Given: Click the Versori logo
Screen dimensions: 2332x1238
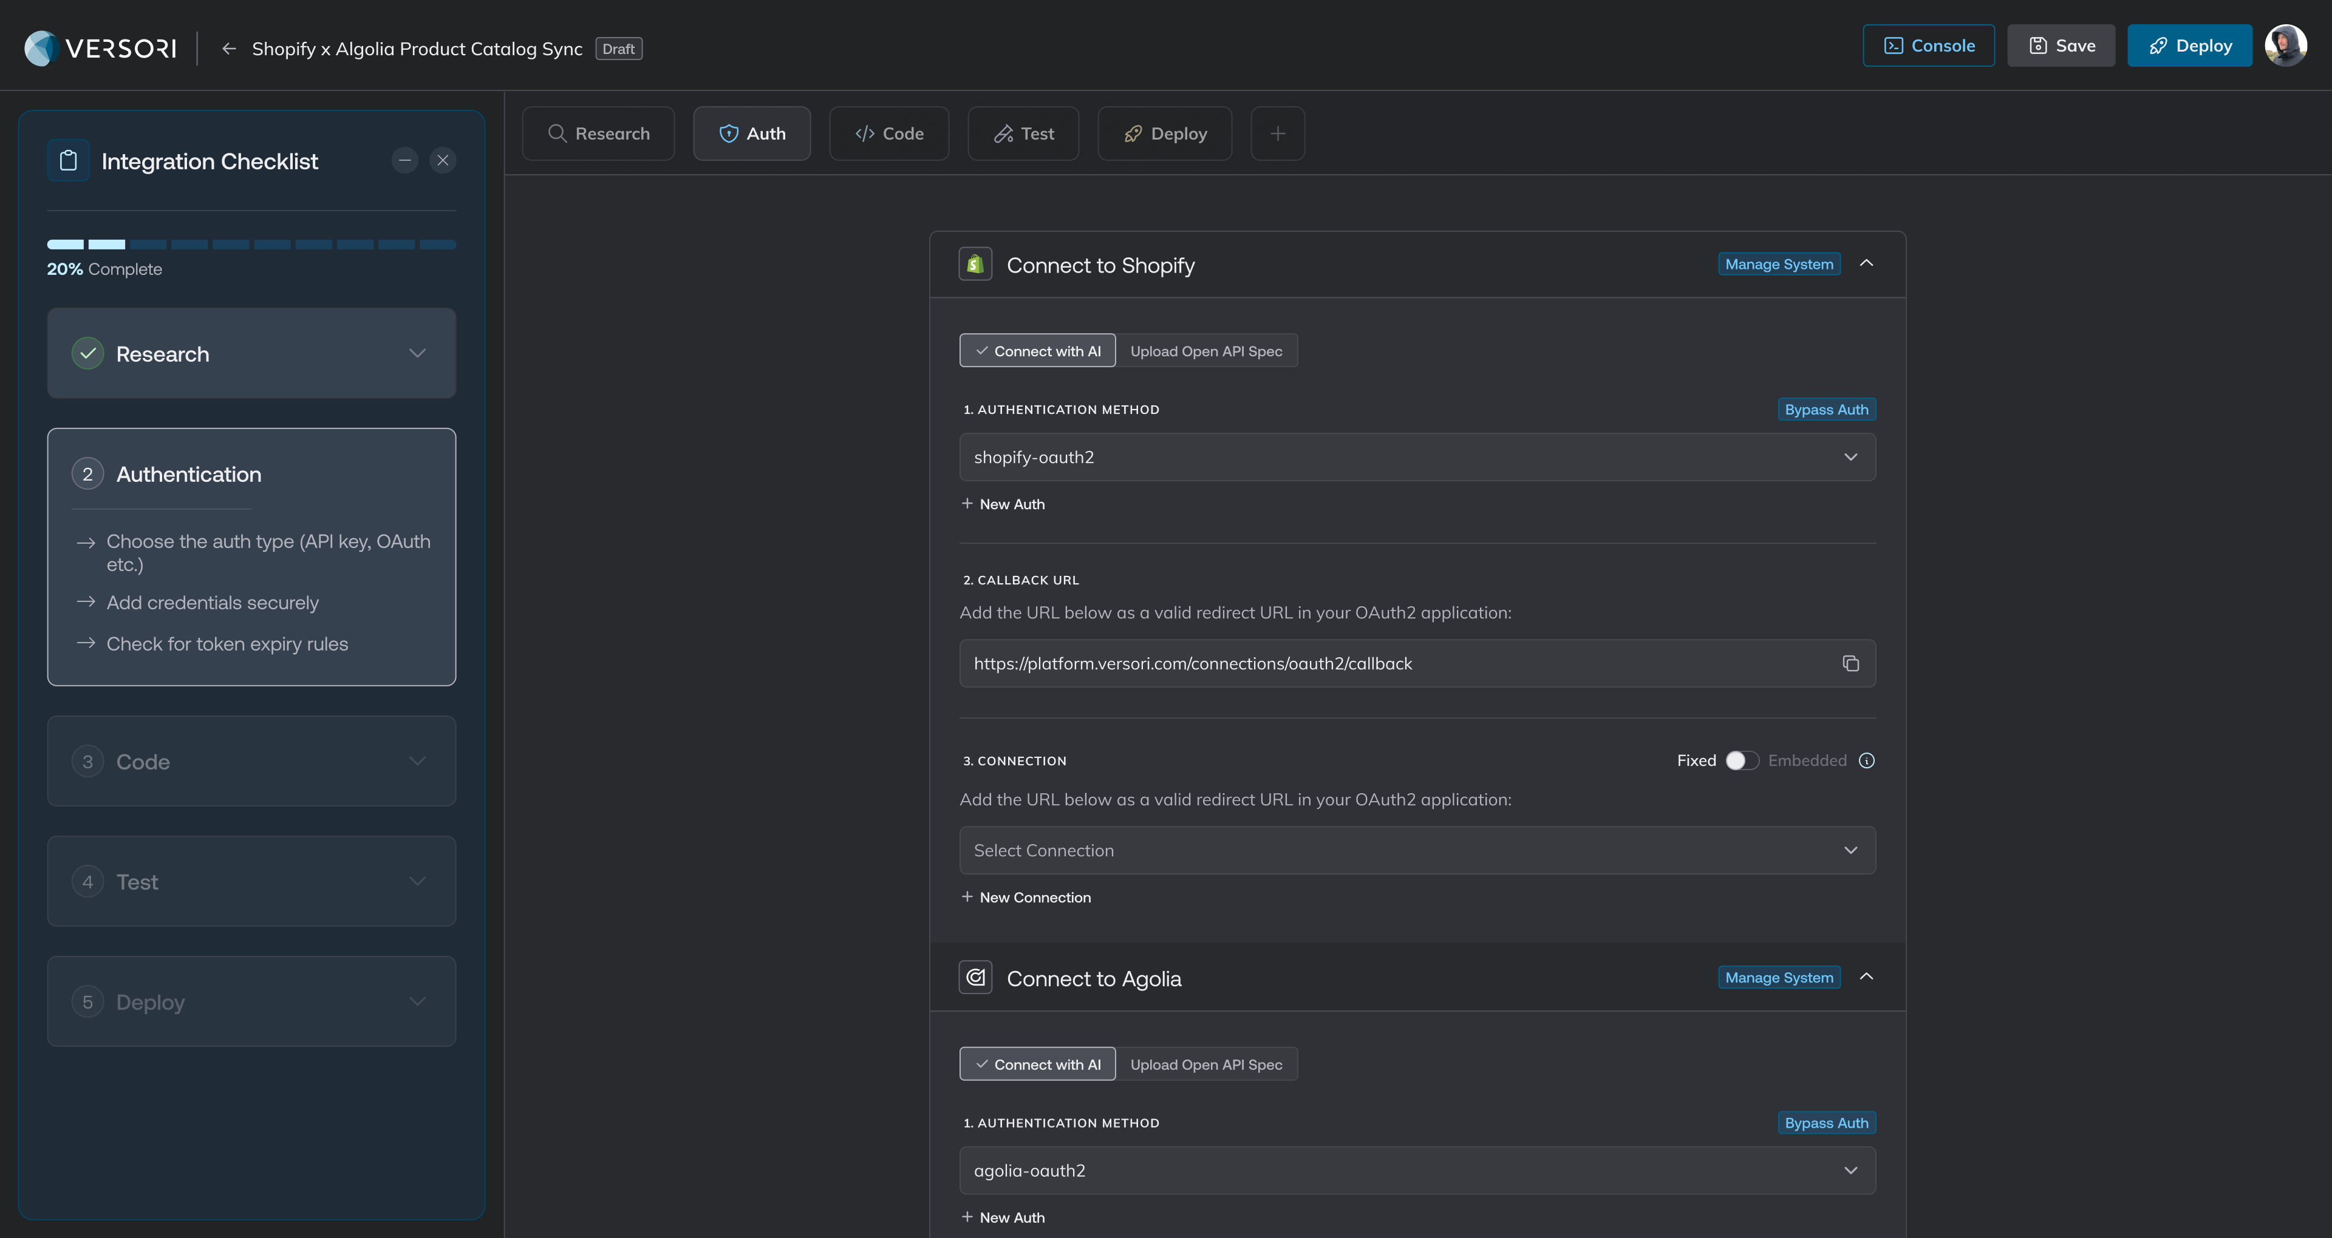Looking at the screenshot, I should 100,48.
